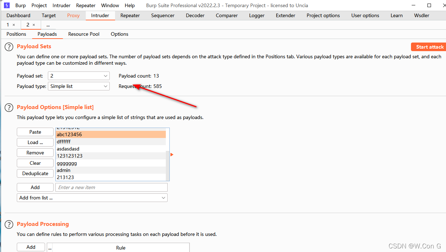Viewport: 446px width, 252px height.
Task: Click the Clear button
Action: tap(35, 163)
